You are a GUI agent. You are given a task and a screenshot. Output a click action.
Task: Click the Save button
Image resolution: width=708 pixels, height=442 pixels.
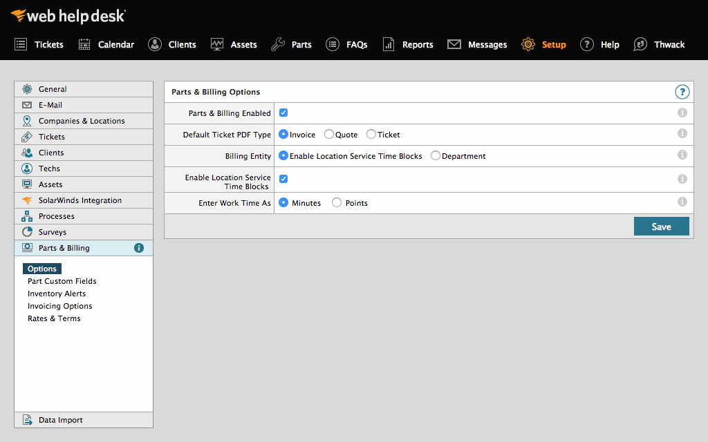click(x=661, y=226)
